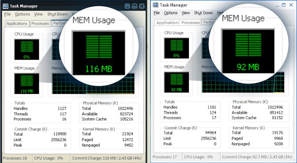Select Paged value 9968
297x163 pixels.
278,138
